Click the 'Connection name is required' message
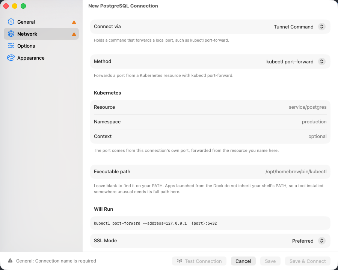The width and height of the screenshot is (338, 270). click(x=56, y=261)
